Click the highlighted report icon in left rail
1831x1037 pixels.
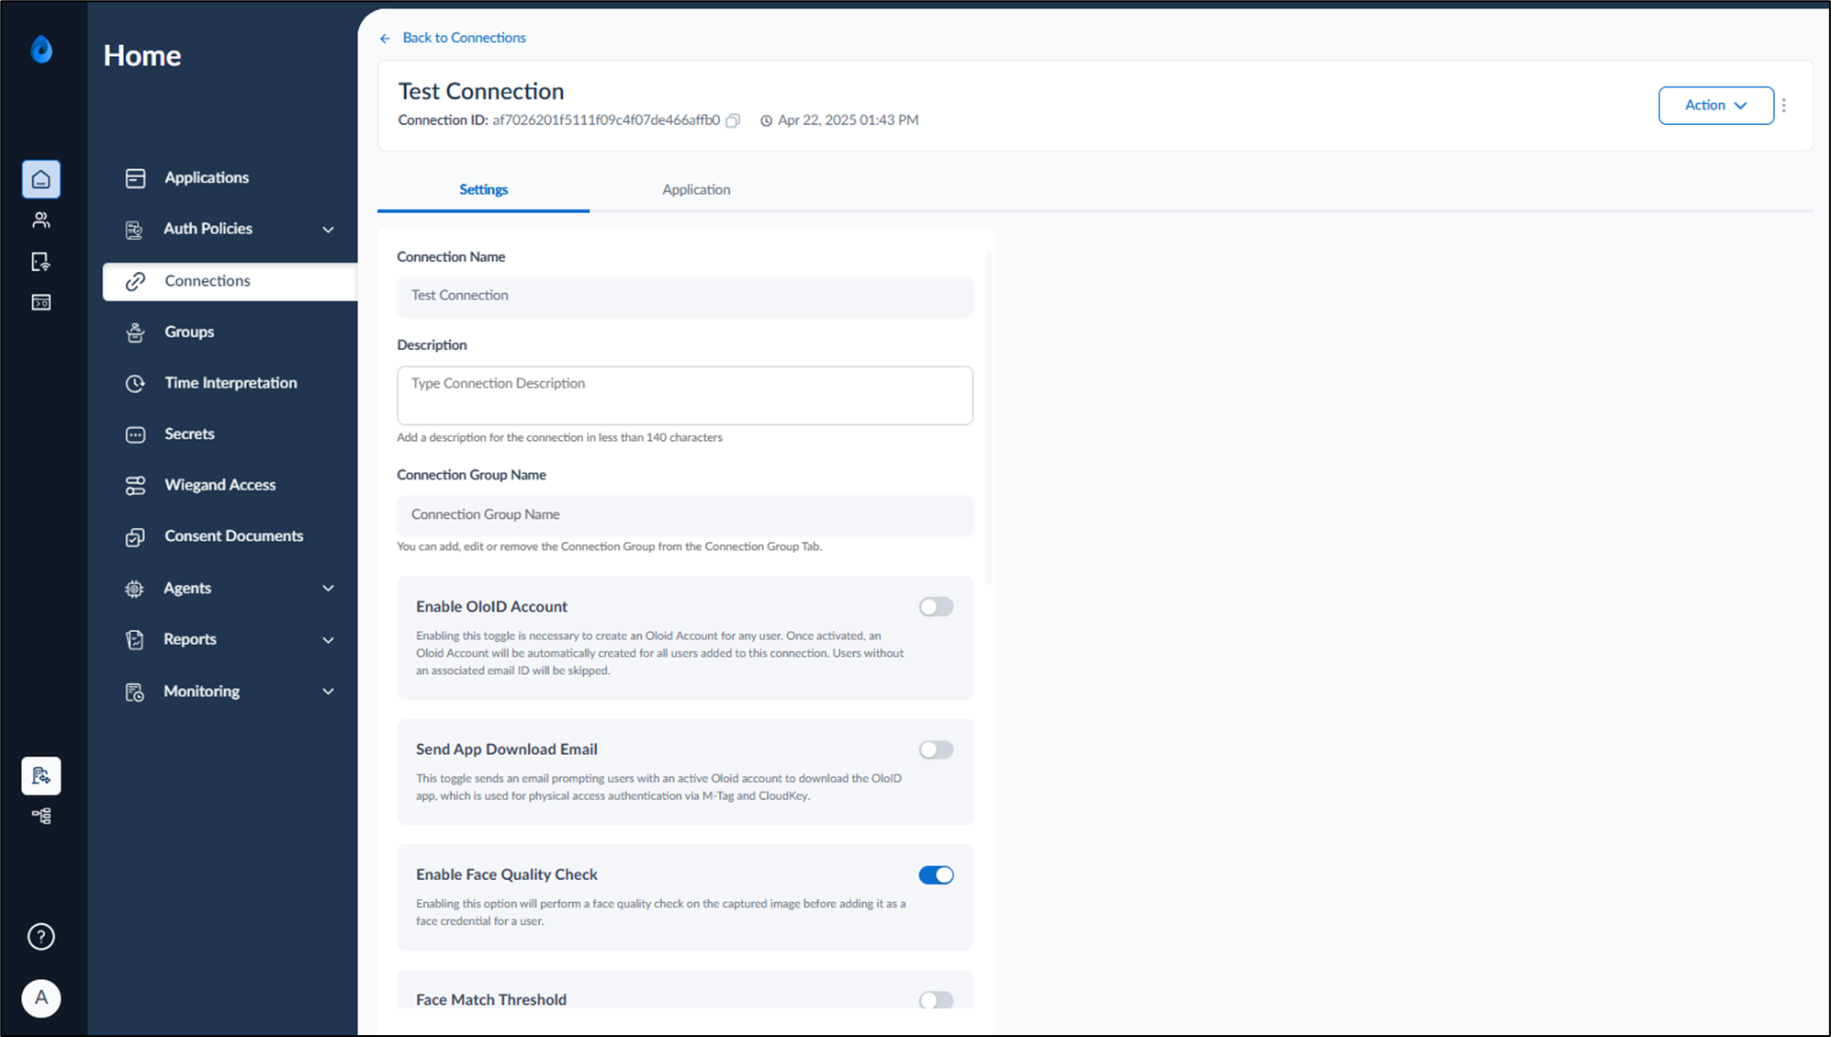pyautogui.click(x=41, y=776)
